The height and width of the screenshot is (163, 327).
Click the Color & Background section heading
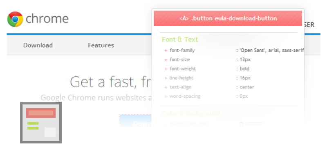tap(191, 113)
